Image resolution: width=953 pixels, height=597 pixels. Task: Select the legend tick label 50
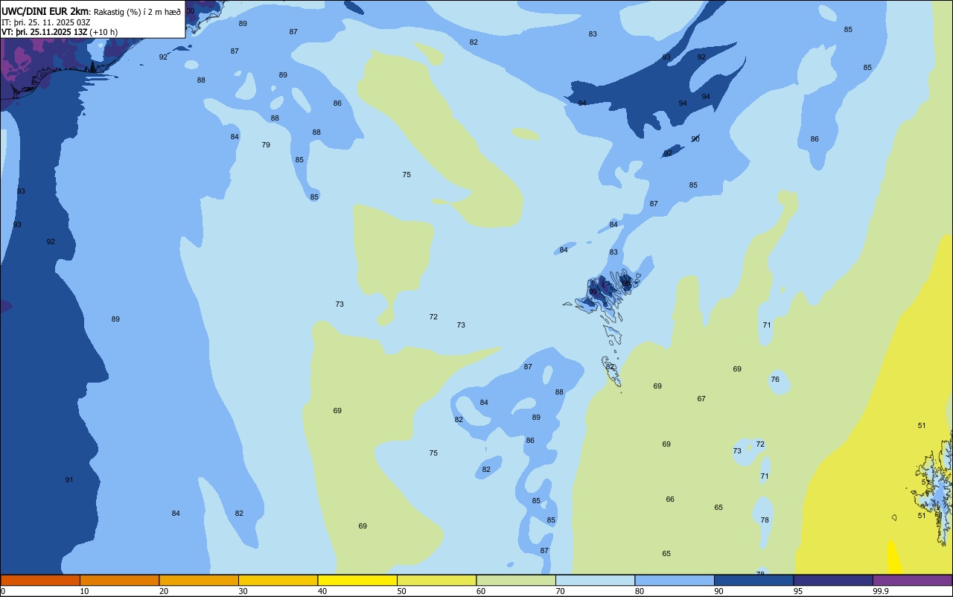pos(401,591)
